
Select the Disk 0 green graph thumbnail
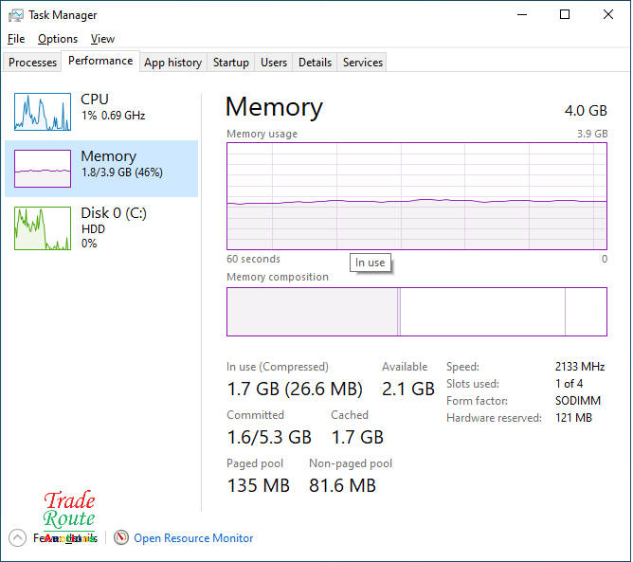pyautogui.click(x=43, y=228)
